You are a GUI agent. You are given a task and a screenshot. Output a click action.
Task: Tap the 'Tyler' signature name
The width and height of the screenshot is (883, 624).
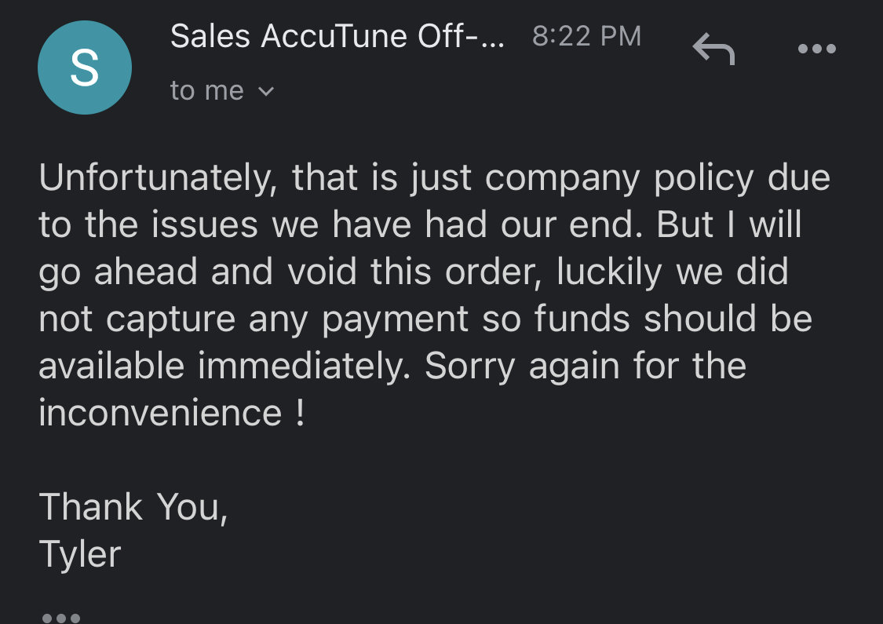[x=79, y=555]
